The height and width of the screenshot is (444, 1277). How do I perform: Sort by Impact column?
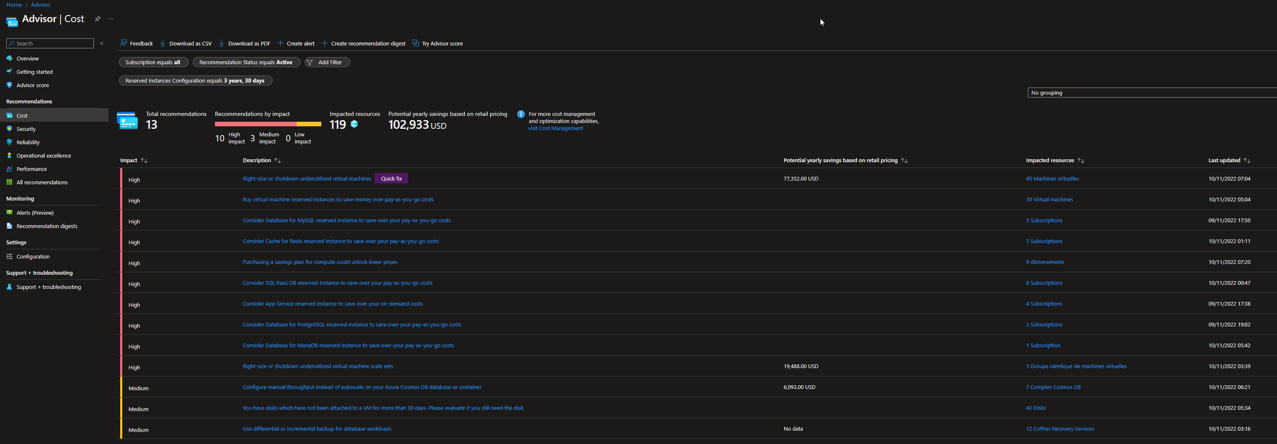[x=134, y=161]
